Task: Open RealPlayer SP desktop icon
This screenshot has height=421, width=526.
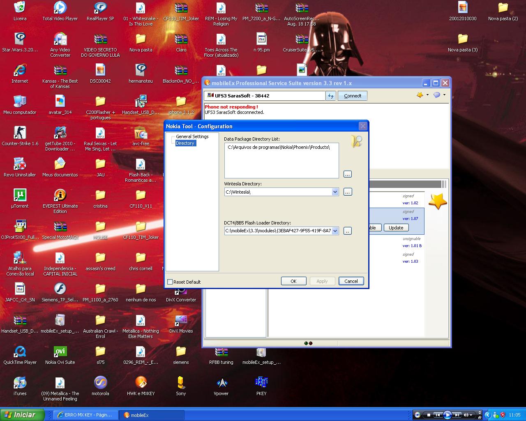Action: 100,12
